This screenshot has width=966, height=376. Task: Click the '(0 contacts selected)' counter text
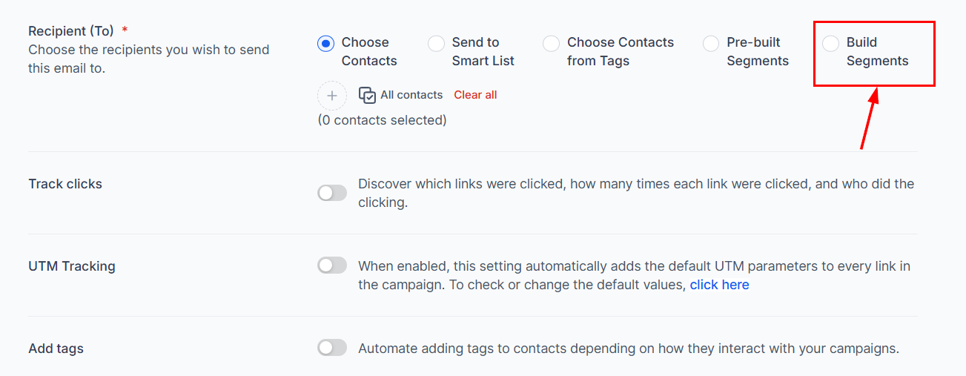pos(382,120)
